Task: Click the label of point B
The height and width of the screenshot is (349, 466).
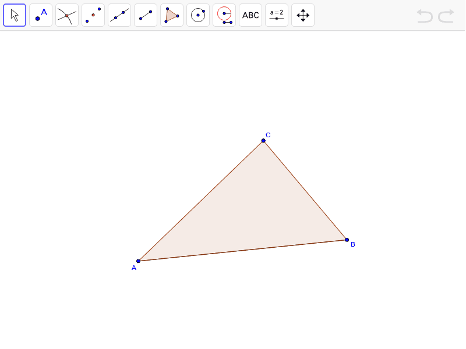Action: tap(353, 244)
